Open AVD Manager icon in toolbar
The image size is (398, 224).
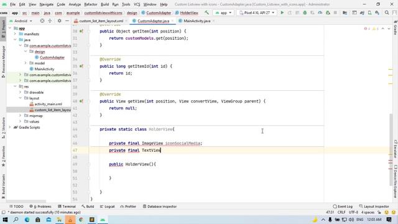[369, 12]
